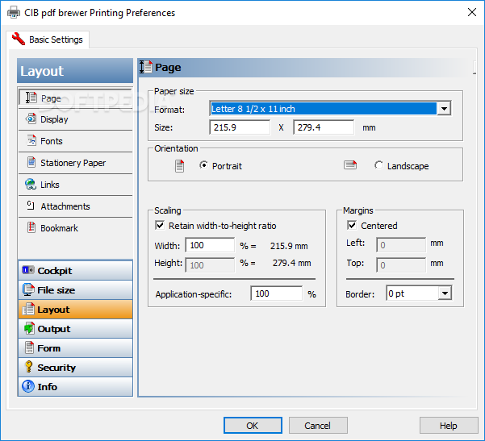Open Help for printing preferences
Image resolution: width=485 pixels, height=441 pixels.
449,425
